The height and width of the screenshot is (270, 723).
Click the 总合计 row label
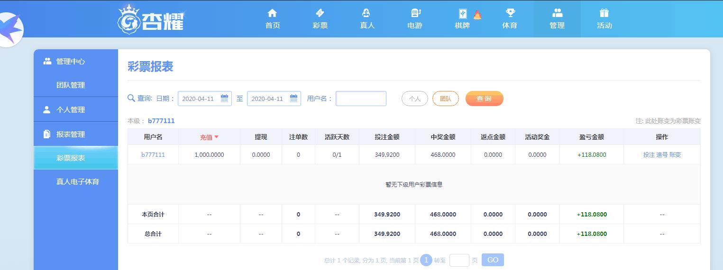point(153,234)
